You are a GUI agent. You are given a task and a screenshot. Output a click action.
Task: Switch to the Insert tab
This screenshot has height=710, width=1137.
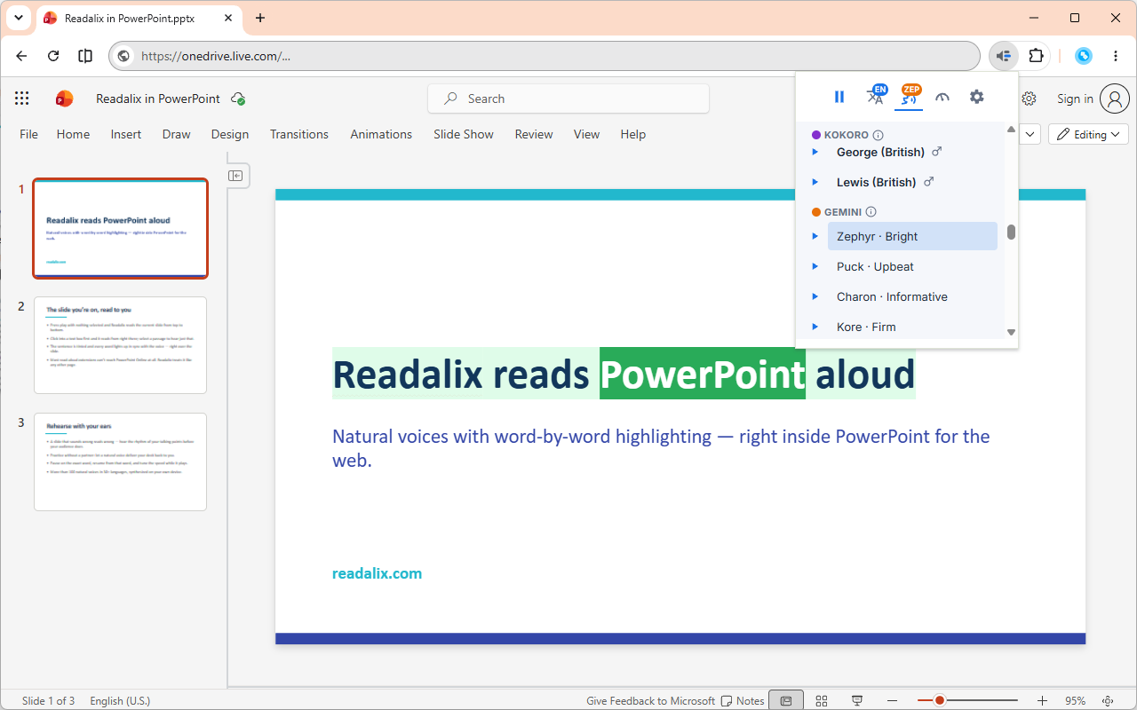[126, 134]
